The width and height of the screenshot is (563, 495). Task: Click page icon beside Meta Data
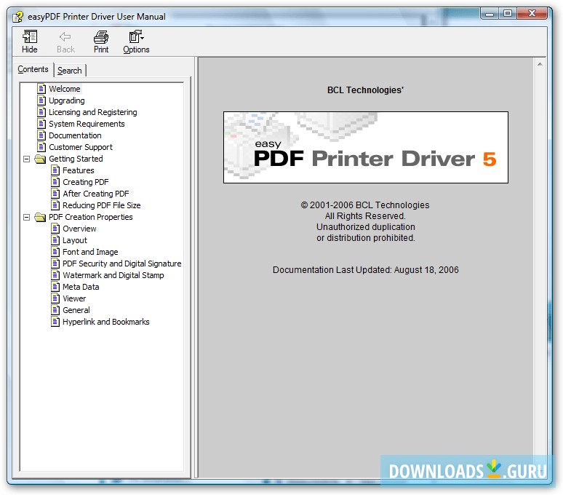pyautogui.click(x=55, y=287)
